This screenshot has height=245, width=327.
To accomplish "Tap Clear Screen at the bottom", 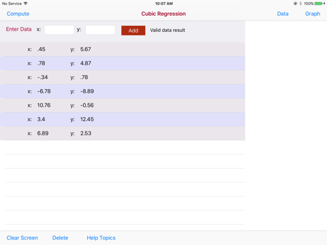I will tap(22, 238).
